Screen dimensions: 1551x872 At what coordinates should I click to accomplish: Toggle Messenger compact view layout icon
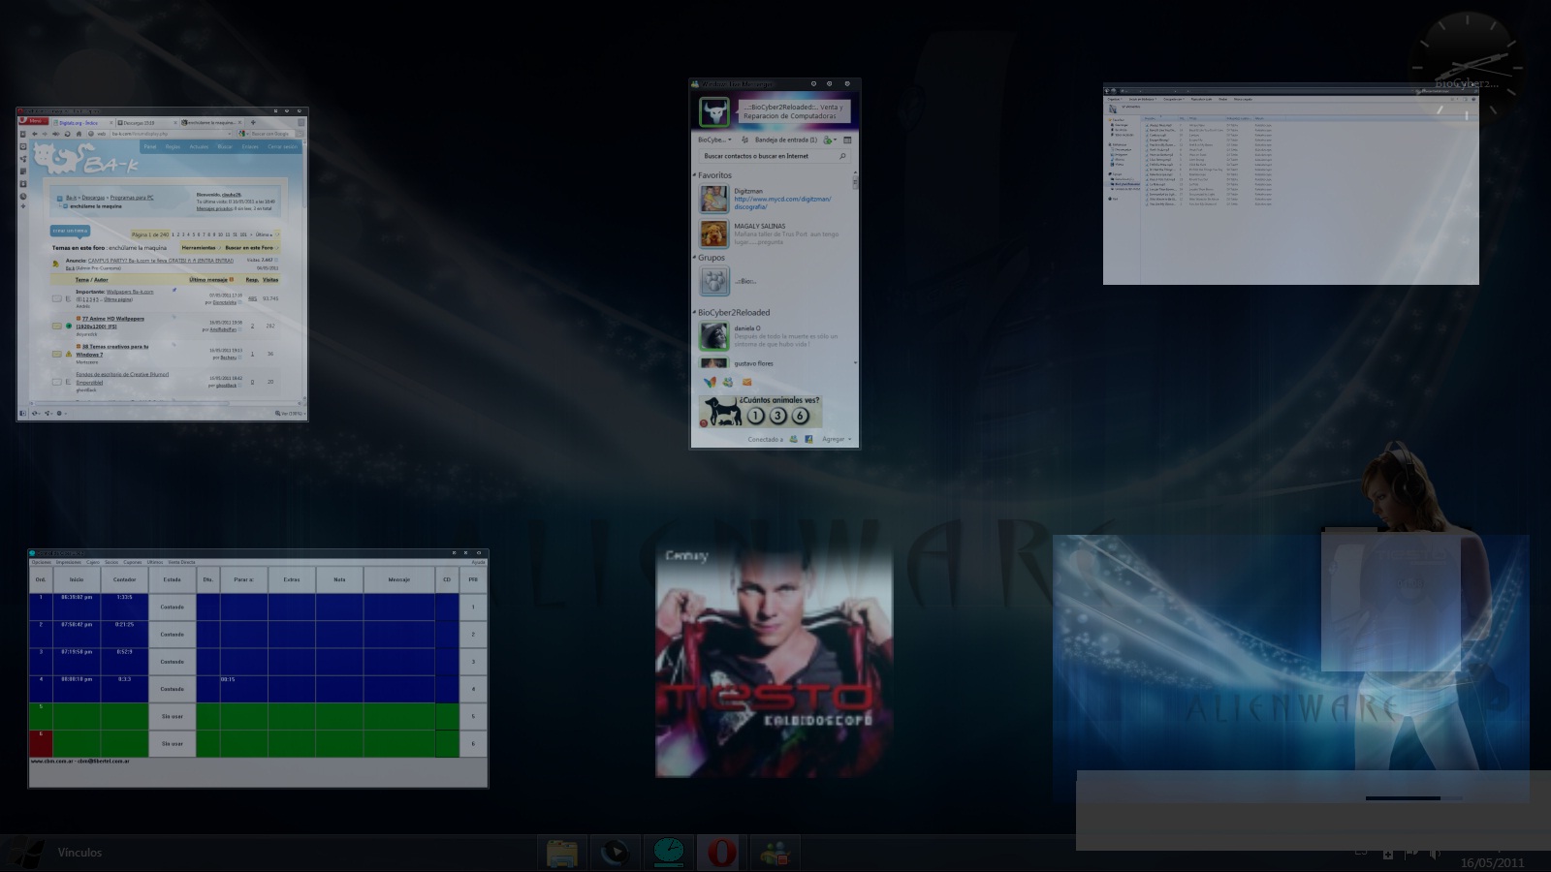[847, 140]
